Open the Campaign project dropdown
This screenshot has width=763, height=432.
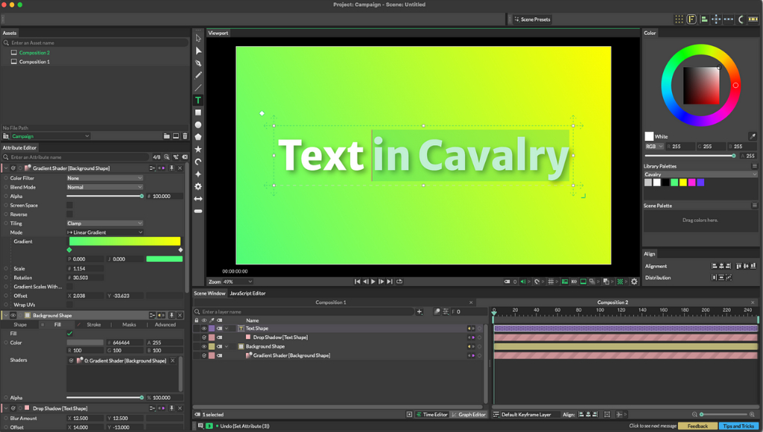[50, 136]
